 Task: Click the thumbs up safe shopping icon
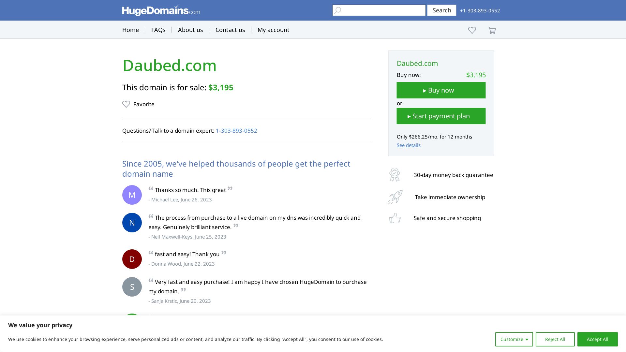click(394, 218)
